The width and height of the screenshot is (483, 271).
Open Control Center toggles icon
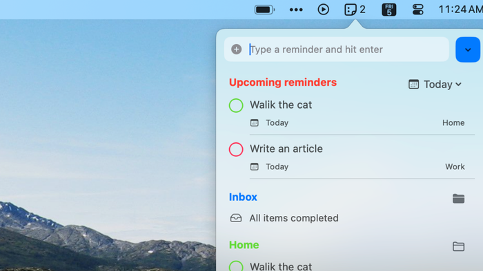(x=418, y=10)
